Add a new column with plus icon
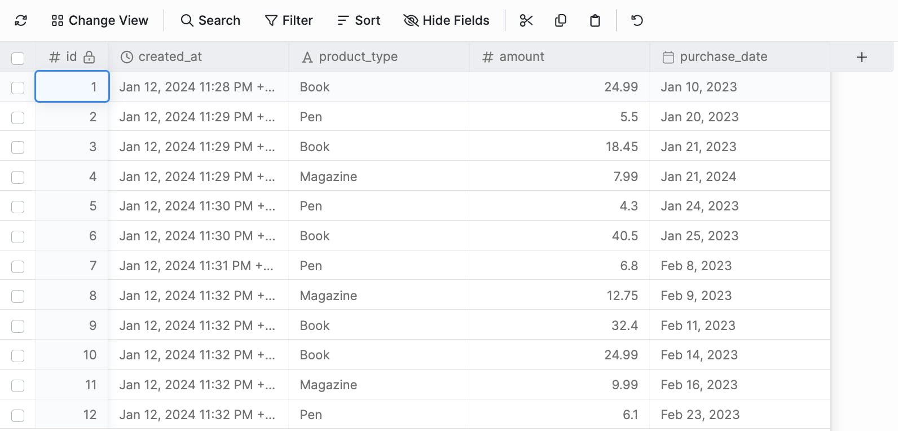This screenshot has height=431, width=898. (x=861, y=57)
